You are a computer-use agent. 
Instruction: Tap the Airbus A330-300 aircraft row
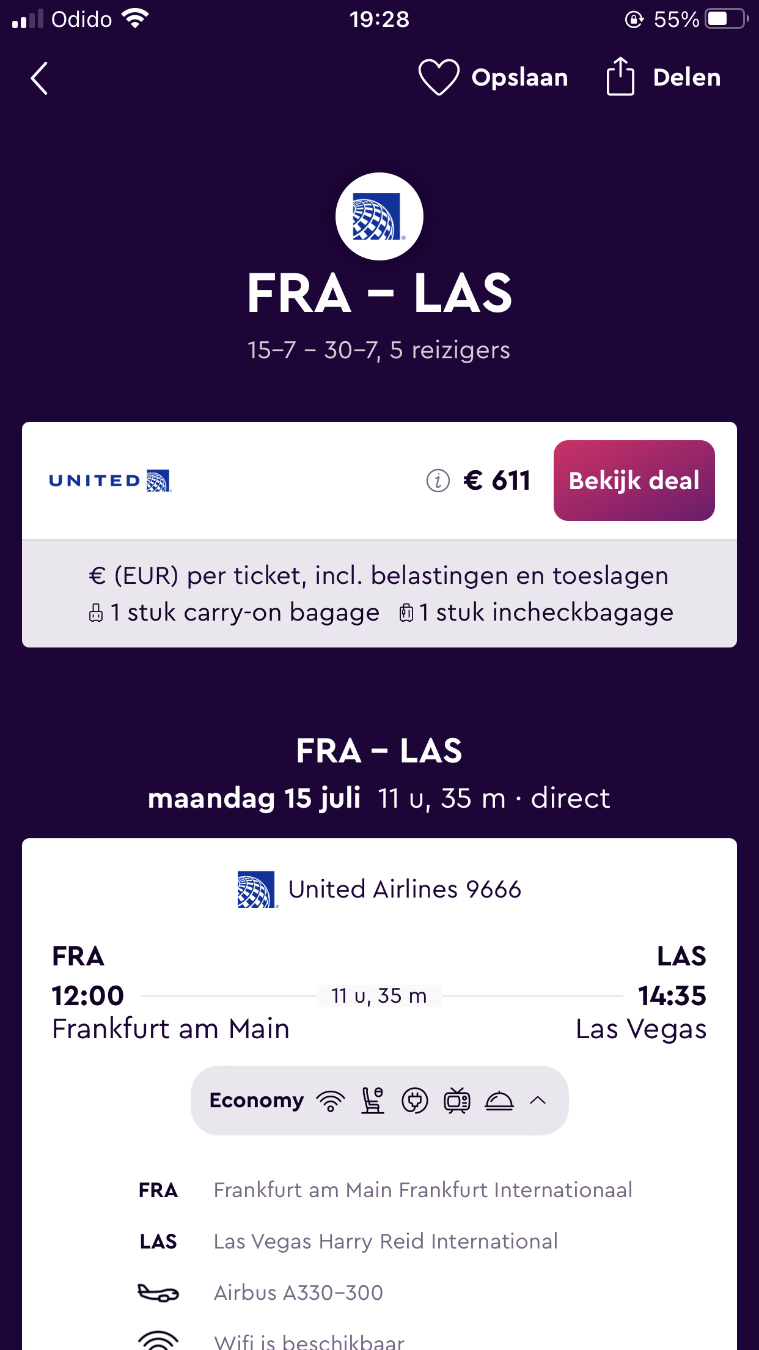[x=298, y=1293]
